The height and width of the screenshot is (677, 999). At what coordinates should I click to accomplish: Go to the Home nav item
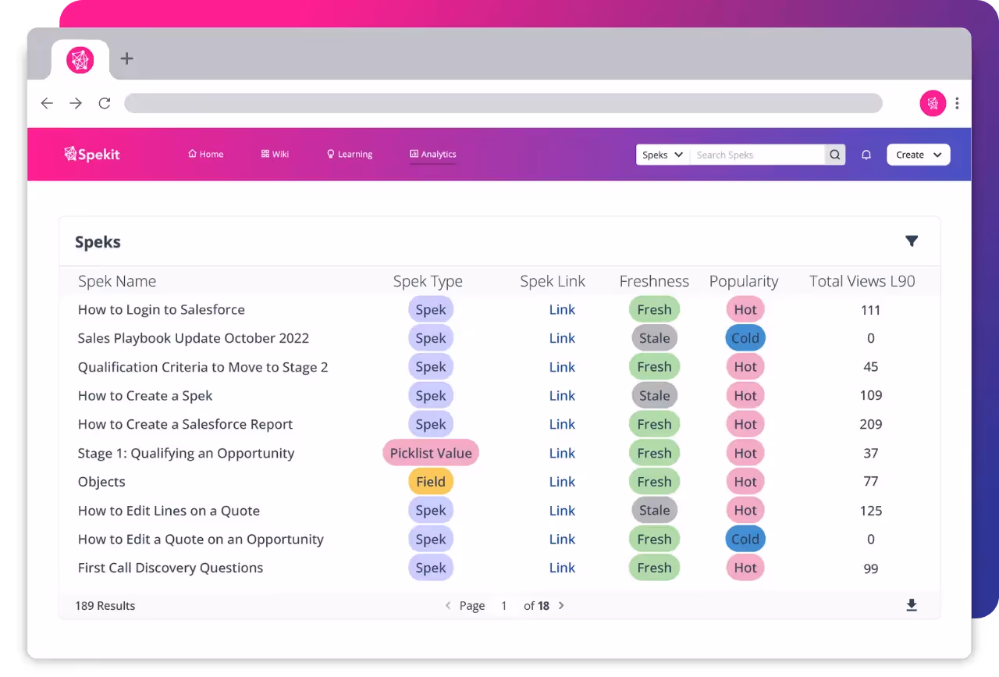coord(206,154)
